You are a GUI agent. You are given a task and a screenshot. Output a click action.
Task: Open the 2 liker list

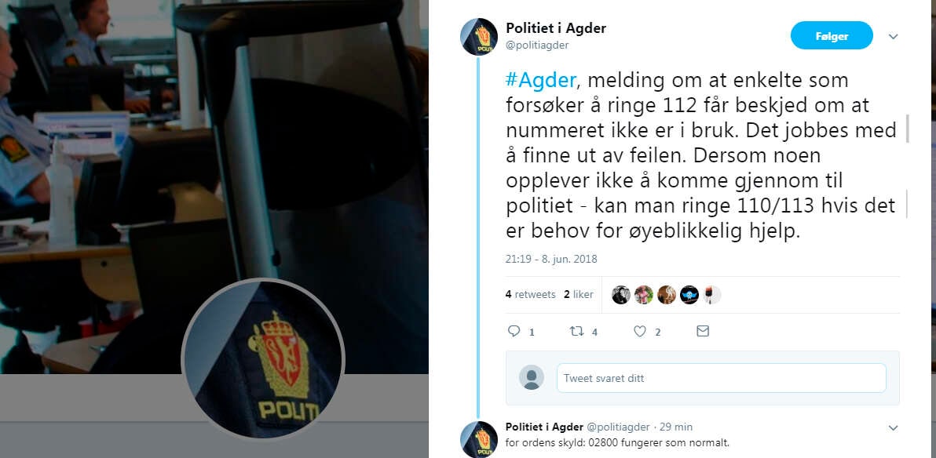pyautogui.click(x=579, y=294)
